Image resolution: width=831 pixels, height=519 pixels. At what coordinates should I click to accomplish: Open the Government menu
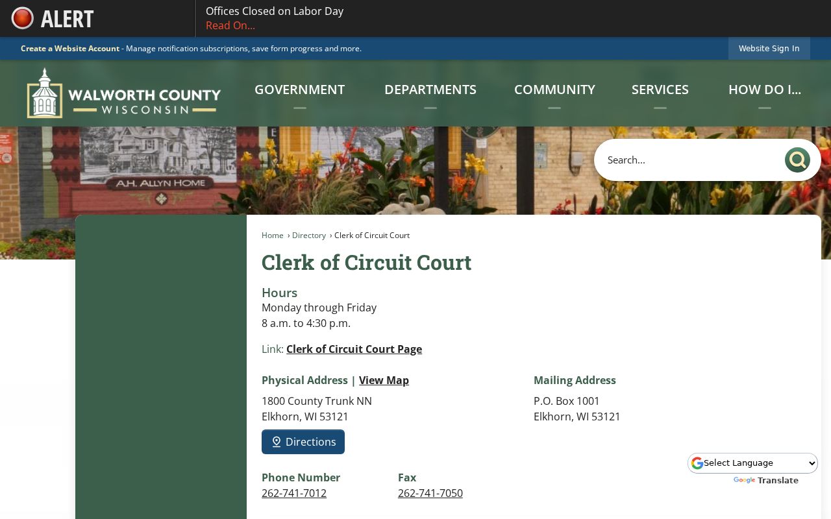tap(299, 90)
